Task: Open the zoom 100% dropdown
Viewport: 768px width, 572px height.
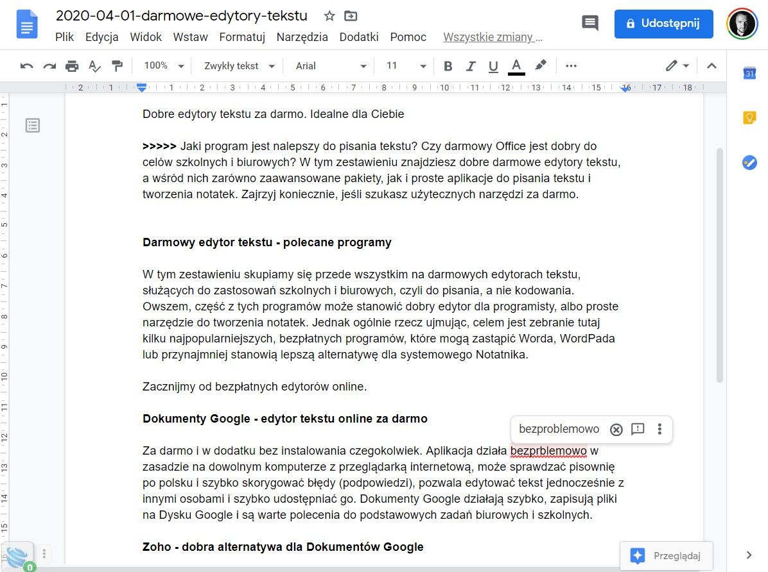Action: click(164, 65)
